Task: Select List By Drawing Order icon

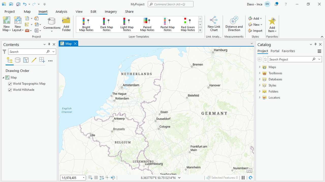Action: coord(10,60)
